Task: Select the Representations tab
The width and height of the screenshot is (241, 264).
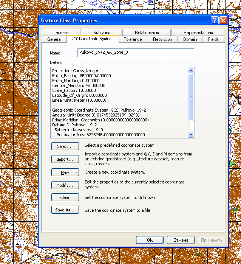Action: click(198, 32)
